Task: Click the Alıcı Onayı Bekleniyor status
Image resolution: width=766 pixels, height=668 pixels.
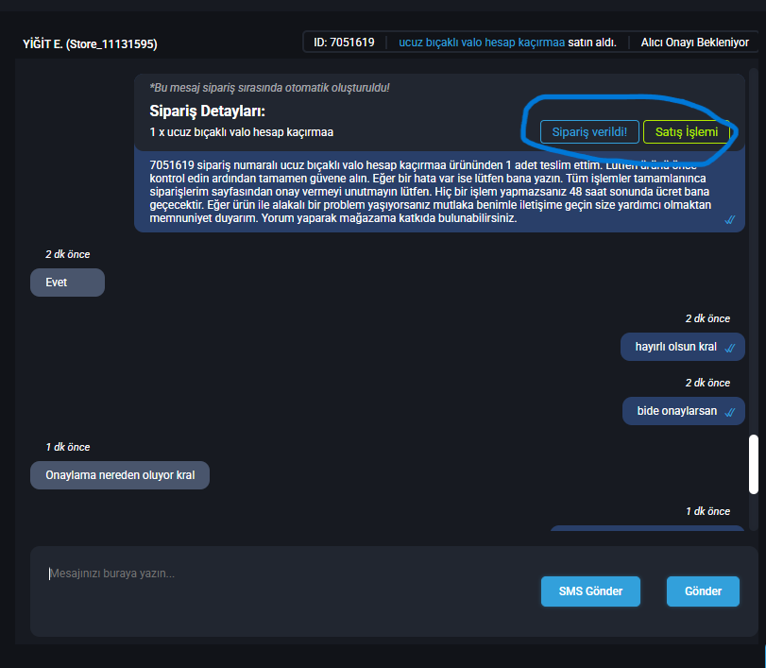Action: click(694, 43)
